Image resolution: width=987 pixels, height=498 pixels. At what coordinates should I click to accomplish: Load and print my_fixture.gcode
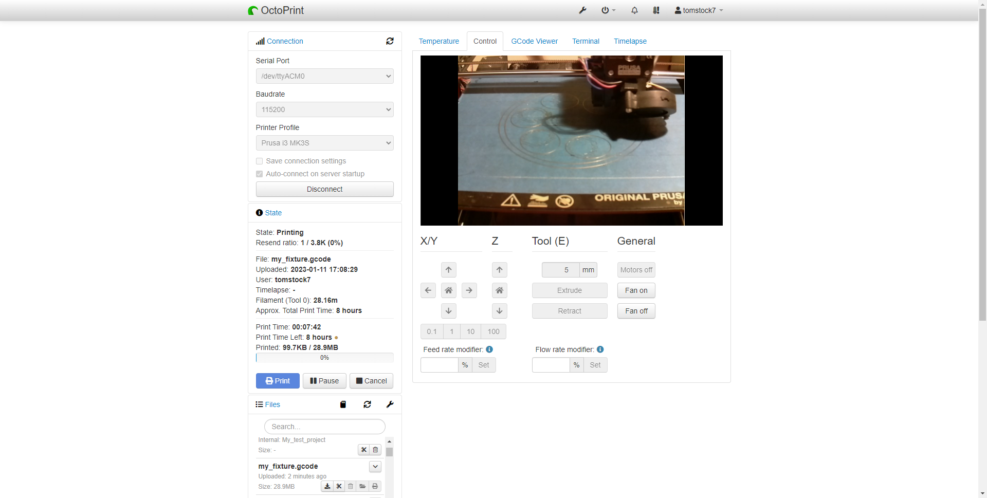pos(375,486)
